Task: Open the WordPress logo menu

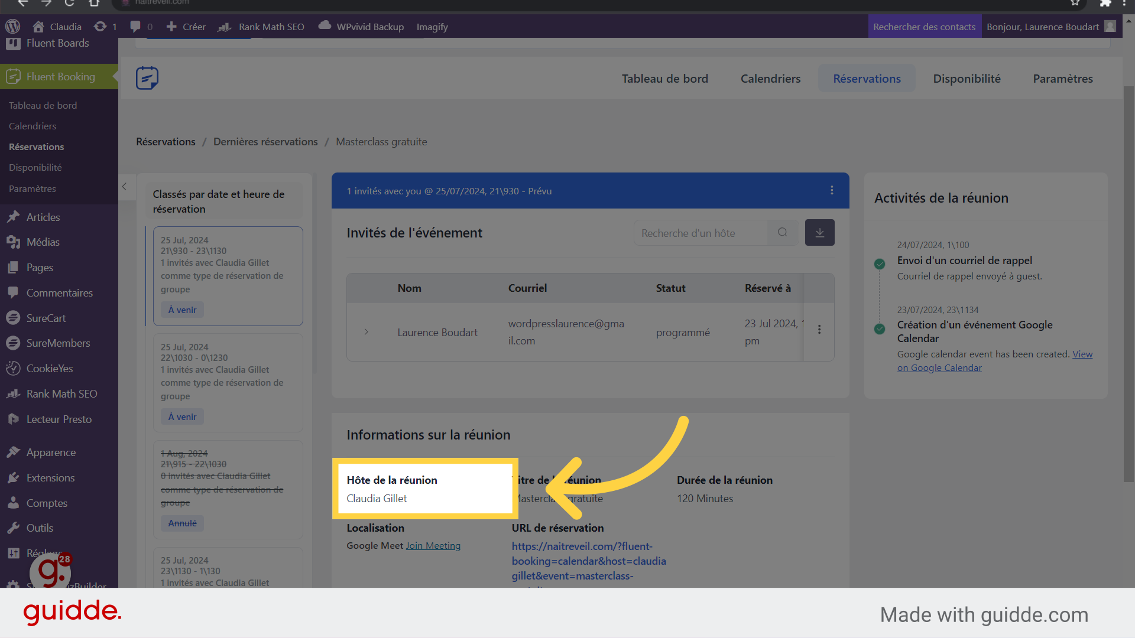Action: [13, 27]
